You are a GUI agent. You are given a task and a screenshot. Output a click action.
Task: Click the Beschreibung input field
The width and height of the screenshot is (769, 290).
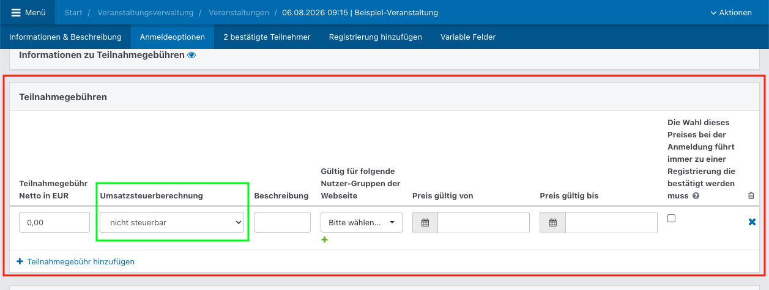282,222
